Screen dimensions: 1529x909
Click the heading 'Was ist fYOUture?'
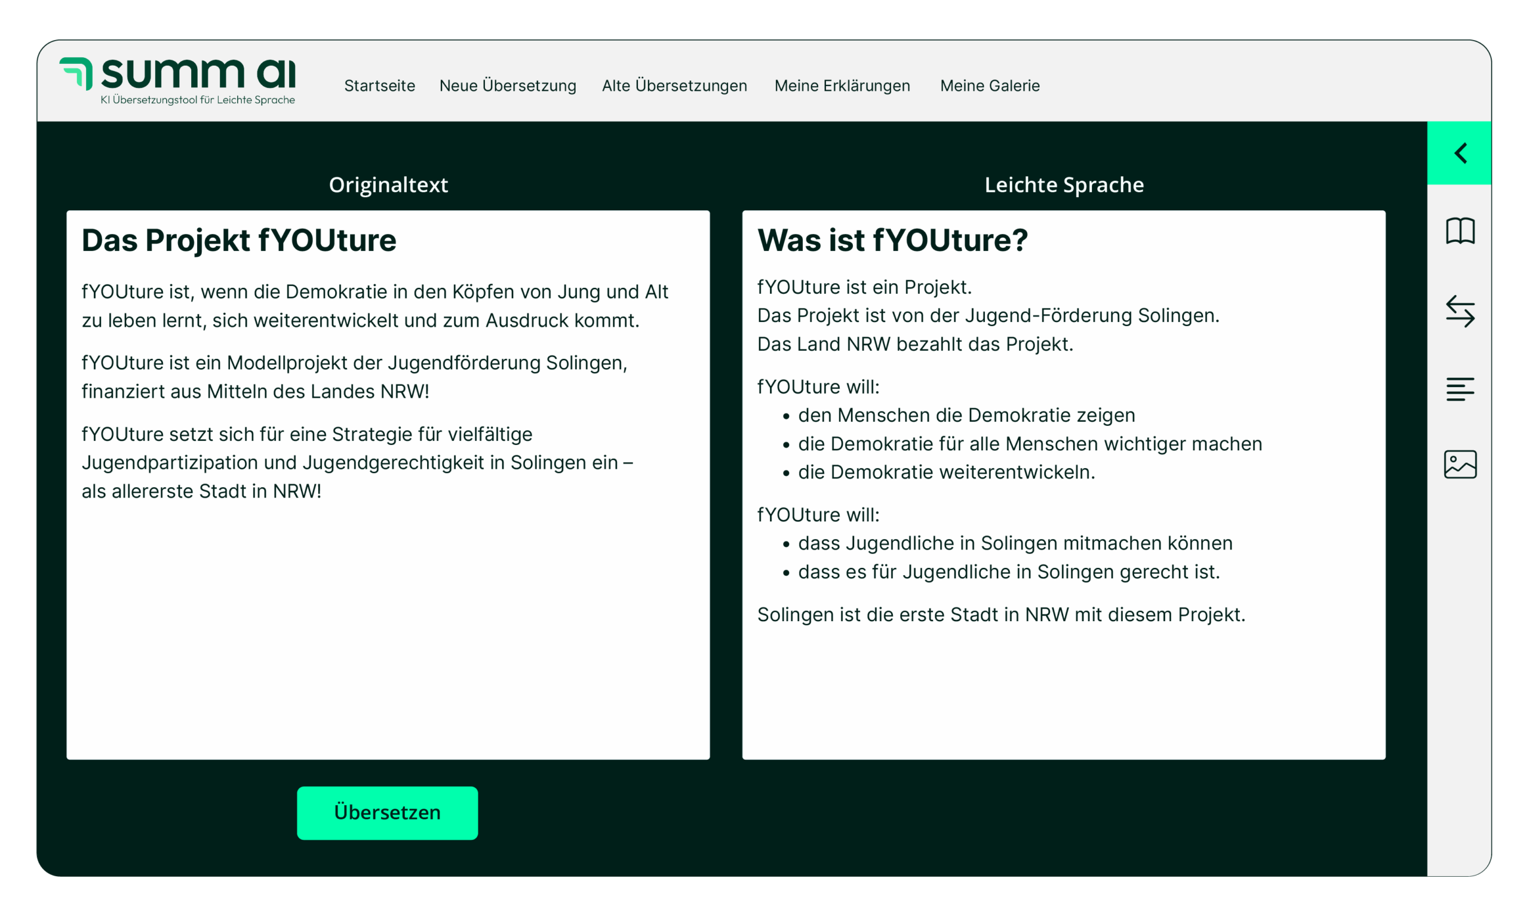tap(892, 240)
